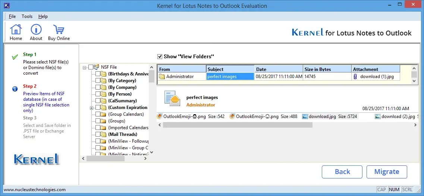Click the folder tree vertical scrollbar thumb
The width and height of the screenshot is (424, 196).
[151, 76]
